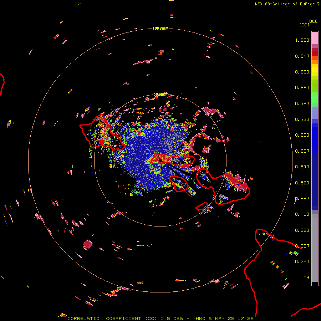321x321 pixels.
Task: Click the CORRELATION COEFFICIENT caption text
Action: [x=104, y=319]
